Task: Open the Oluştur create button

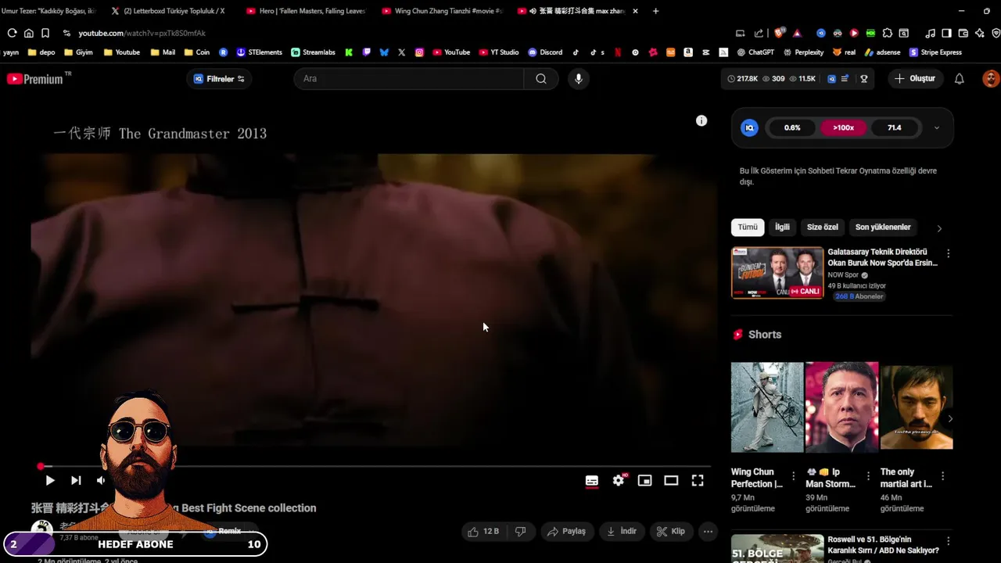Action: tap(915, 79)
